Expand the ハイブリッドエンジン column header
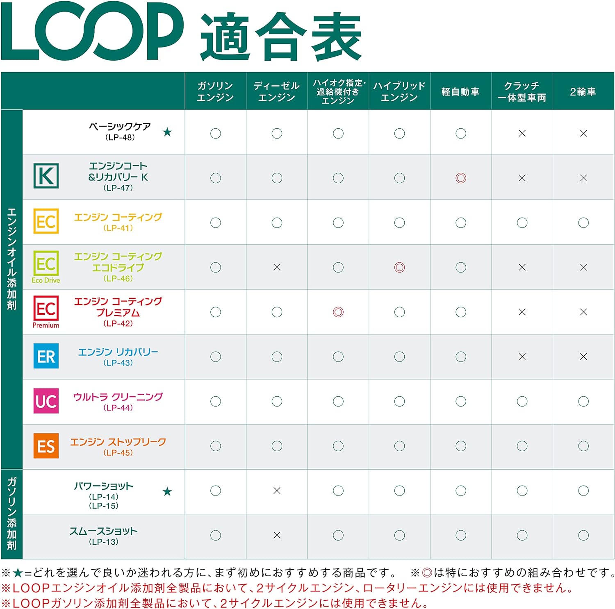This screenshot has height=609, width=615. coord(401,91)
